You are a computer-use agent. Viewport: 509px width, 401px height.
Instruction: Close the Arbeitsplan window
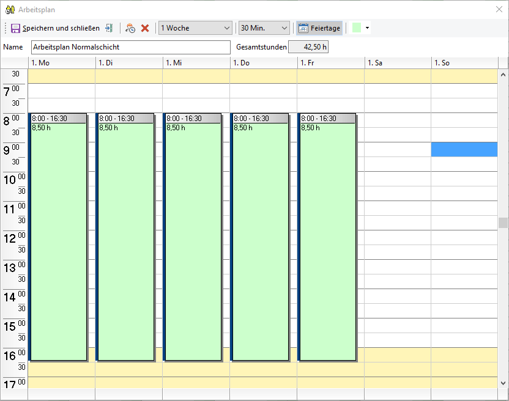coord(499,9)
